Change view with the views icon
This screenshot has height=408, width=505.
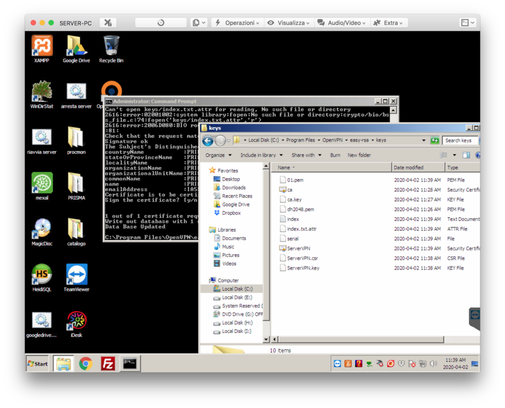click(x=443, y=155)
